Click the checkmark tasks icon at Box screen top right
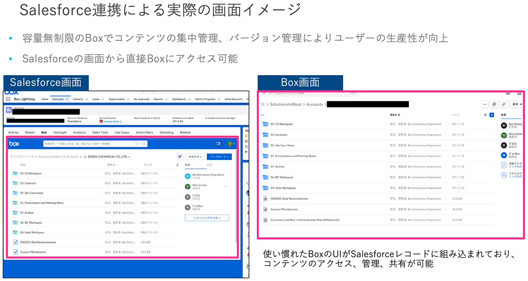528x281 pixels. (519, 93)
